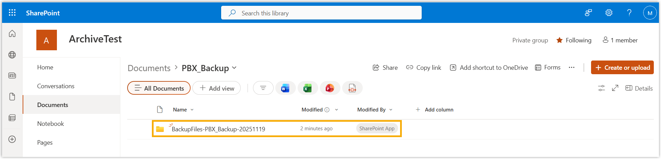Viewport: 661px width, 159px height.
Task: Open the Modified By column dropdown
Action: coord(391,110)
